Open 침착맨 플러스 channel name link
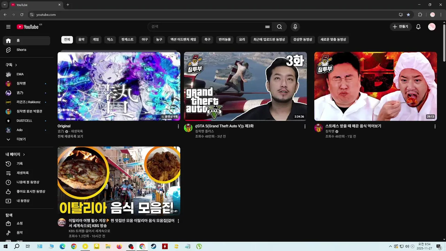The image size is (446, 251). [205, 131]
